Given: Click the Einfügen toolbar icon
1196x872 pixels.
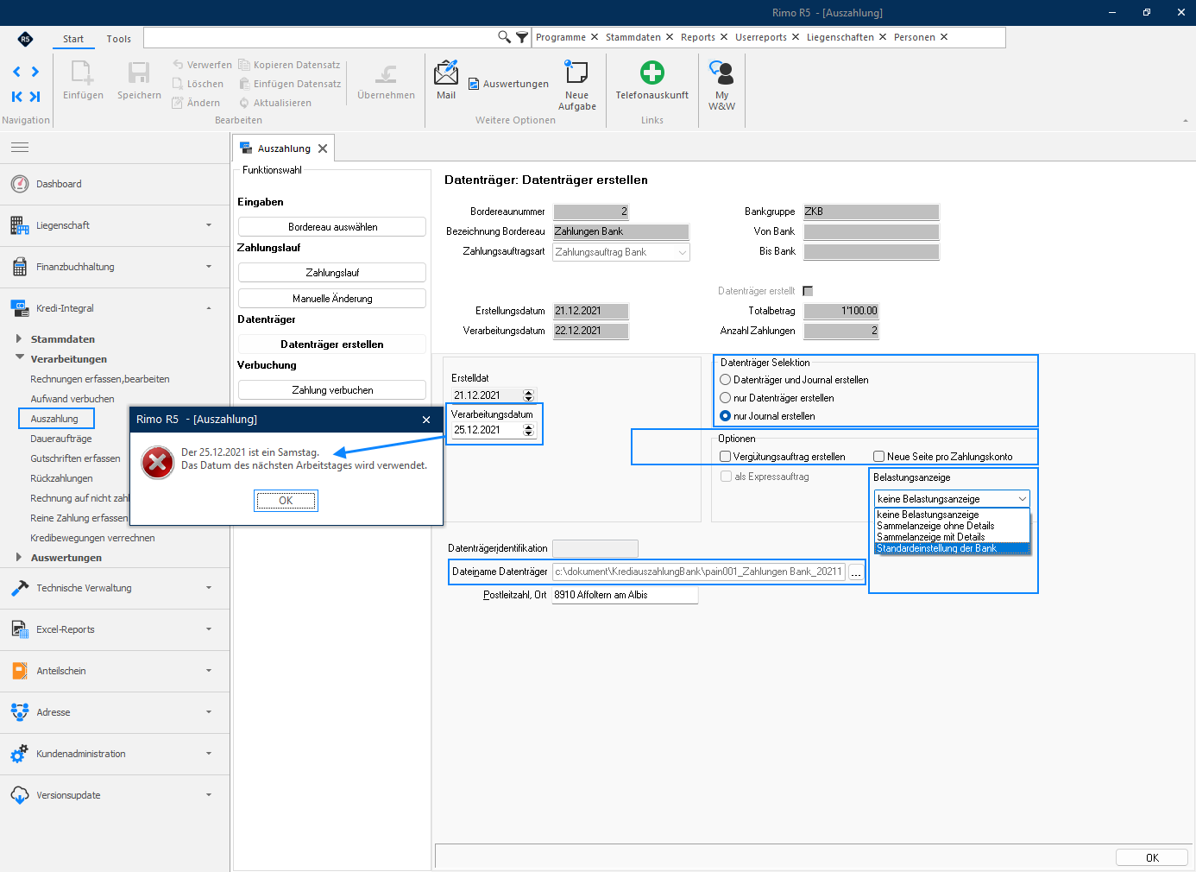Looking at the screenshot, I should [x=83, y=73].
